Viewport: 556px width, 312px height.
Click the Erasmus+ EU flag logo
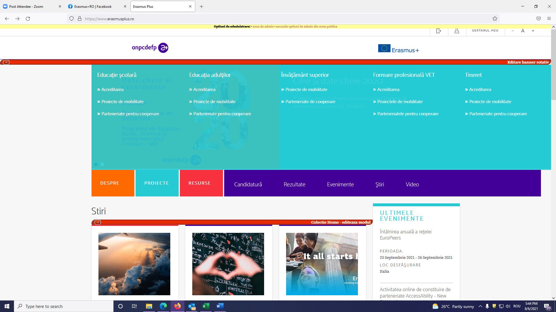398,49
